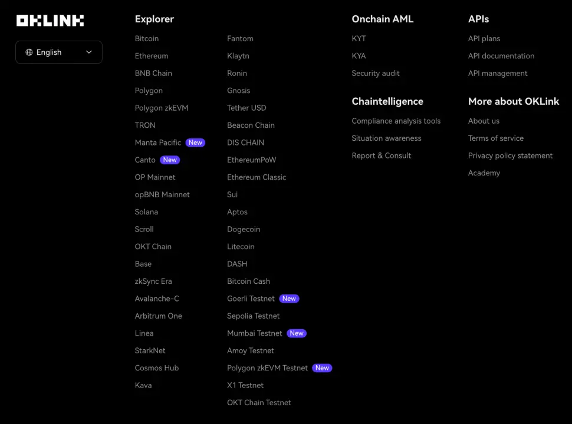Open KYT under Onchain AML
The height and width of the screenshot is (424, 572).
point(359,39)
